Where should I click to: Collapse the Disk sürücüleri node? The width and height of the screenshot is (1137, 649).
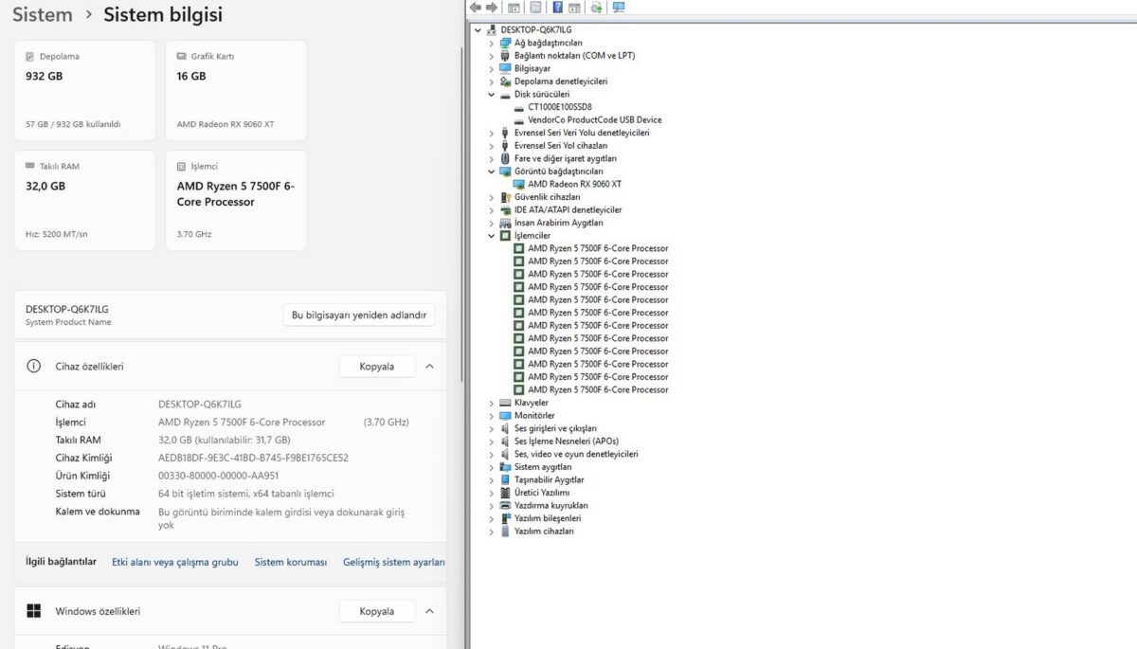point(491,94)
